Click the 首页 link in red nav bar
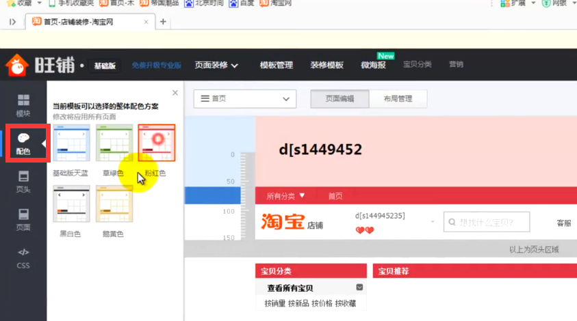This screenshot has height=321, width=577. (335, 196)
